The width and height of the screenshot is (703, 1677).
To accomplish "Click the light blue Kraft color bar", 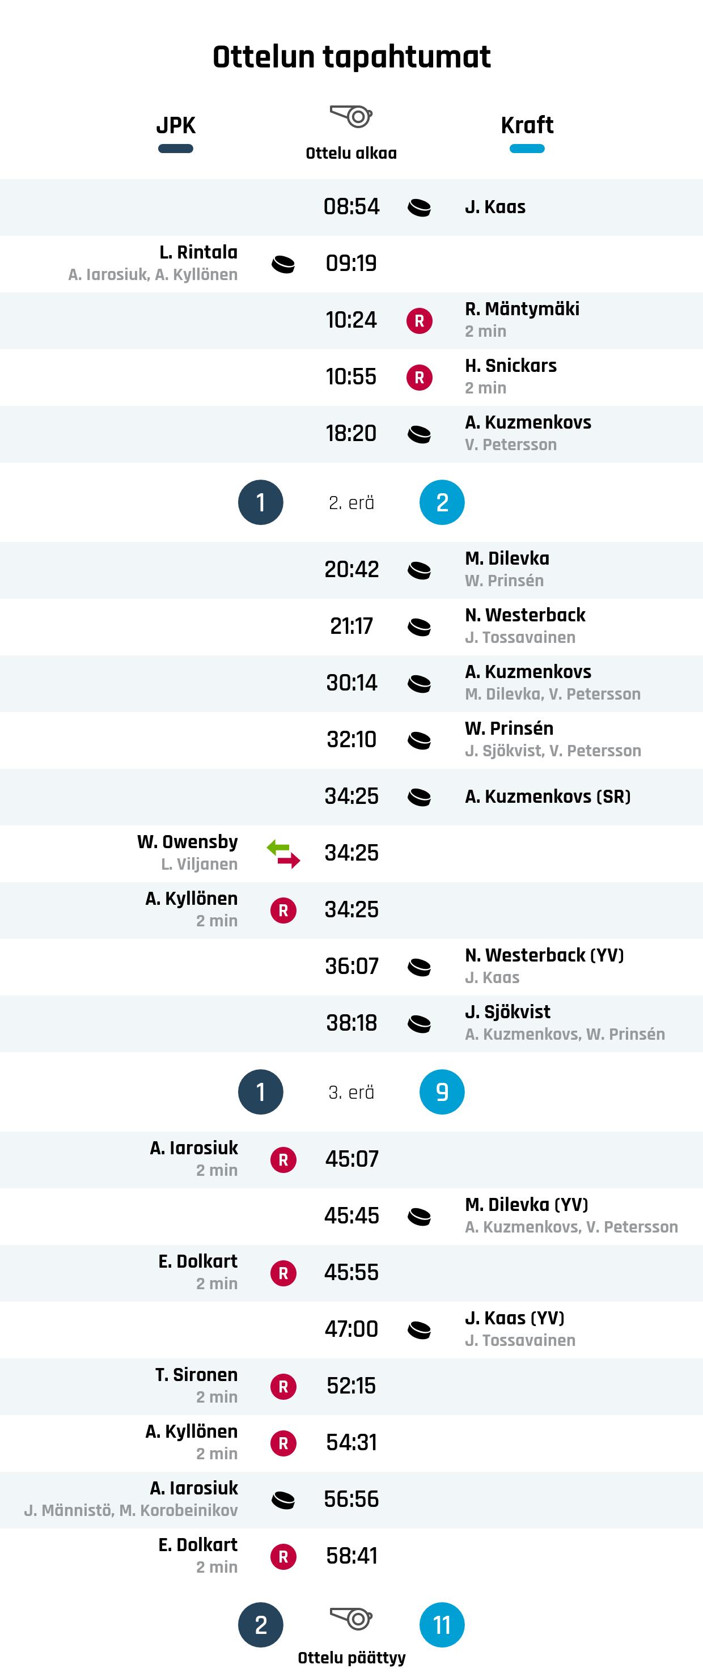I will pos(527,149).
